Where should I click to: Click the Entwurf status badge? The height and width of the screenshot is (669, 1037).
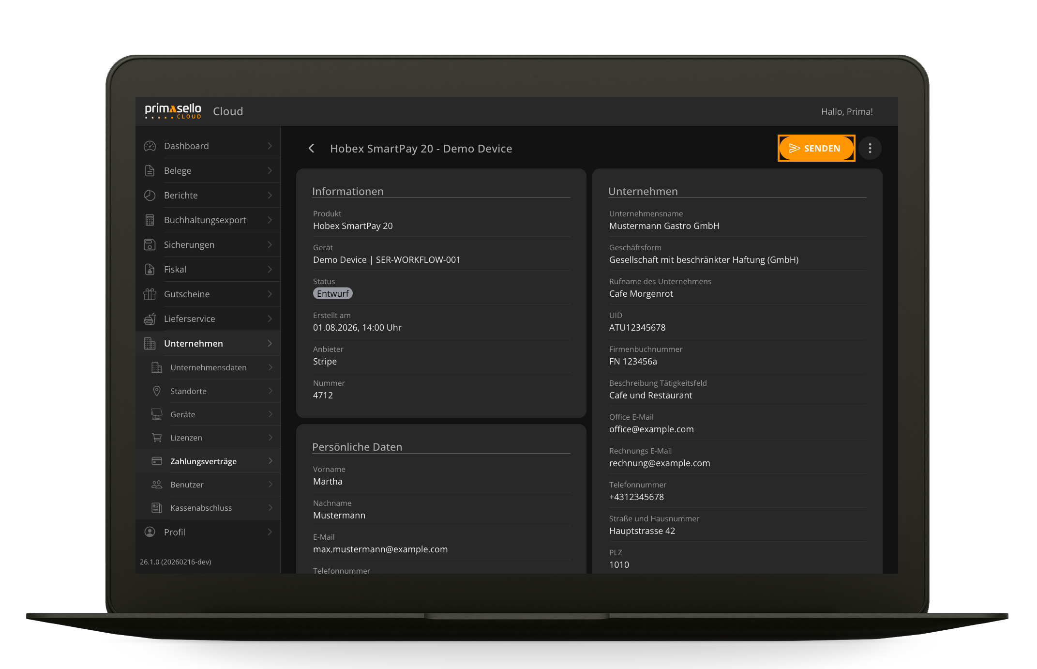pos(333,293)
